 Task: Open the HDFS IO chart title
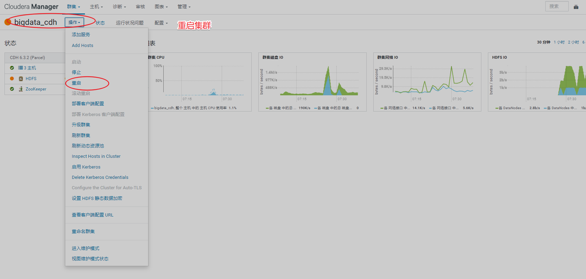pyautogui.click(x=499, y=57)
